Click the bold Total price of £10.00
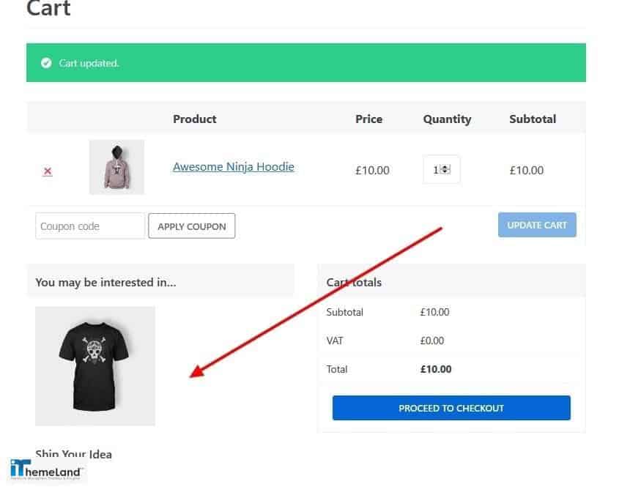 click(x=435, y=369)
